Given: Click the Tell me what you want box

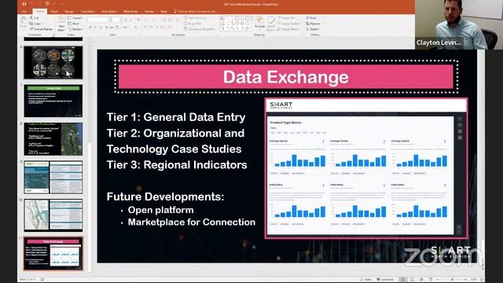Looking at the screenshot, I should [196, 11].
